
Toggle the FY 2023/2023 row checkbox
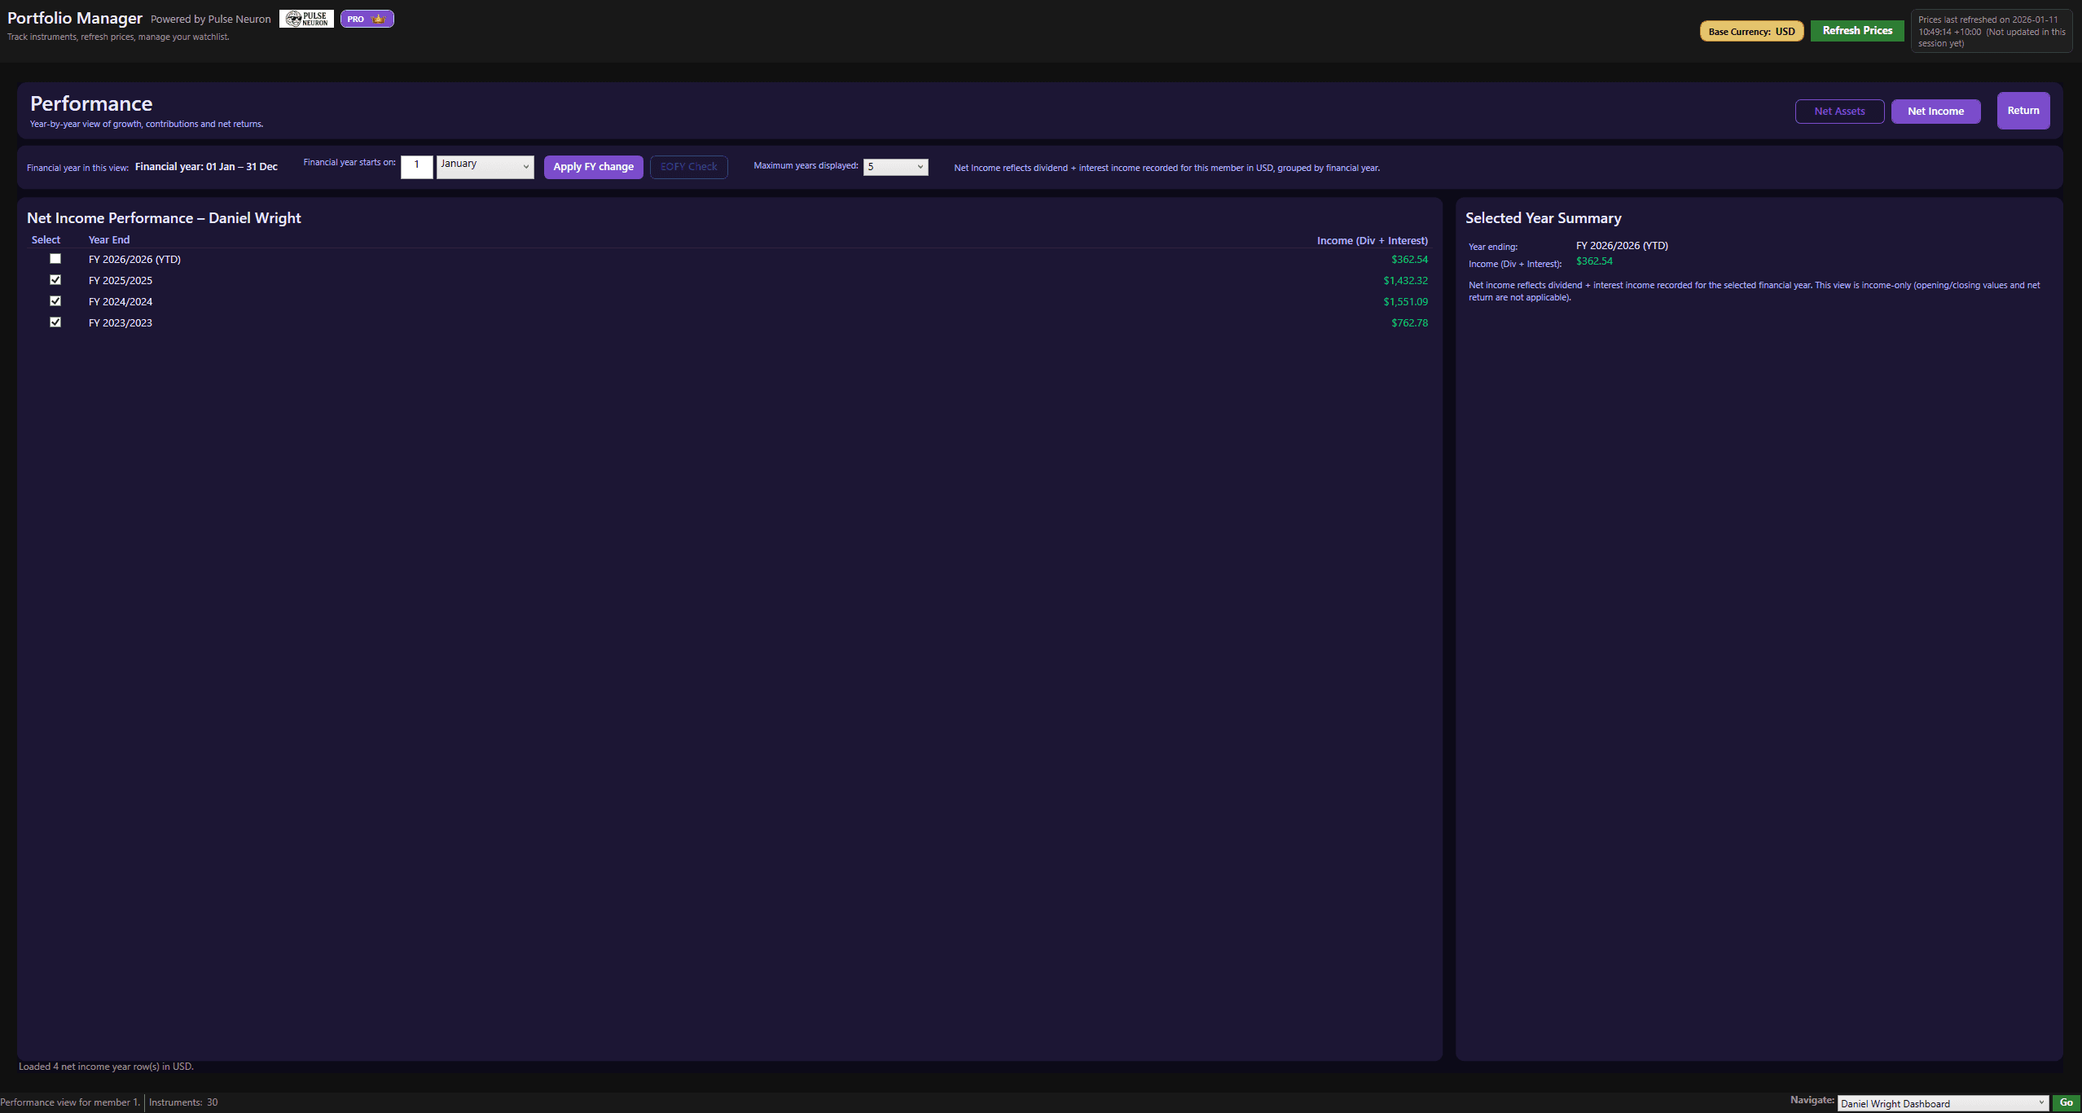tap(55, 322)
